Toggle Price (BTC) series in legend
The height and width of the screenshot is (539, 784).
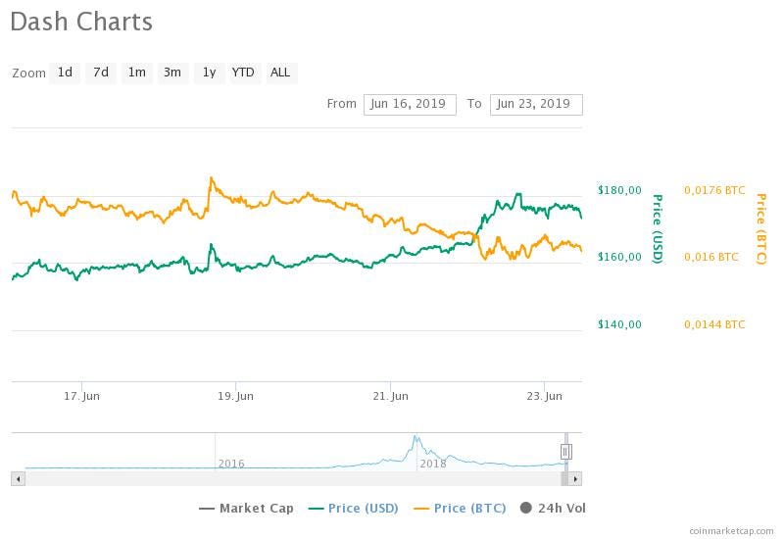coord(460,509)
